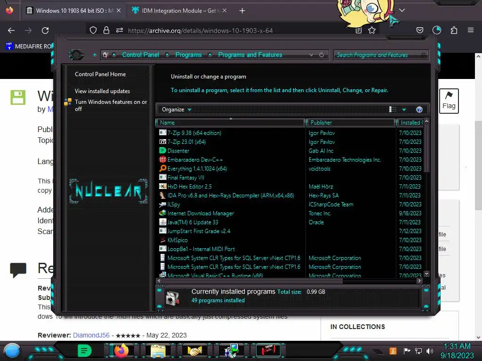This screenshot has width=482, height=361.
Task: Open File Explorer from the taskbar
Action: click(158, 351)
